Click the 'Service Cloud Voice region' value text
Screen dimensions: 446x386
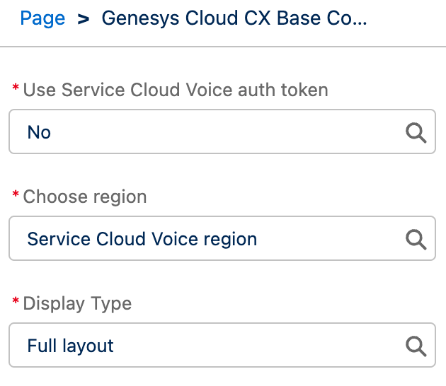(142, 239)
